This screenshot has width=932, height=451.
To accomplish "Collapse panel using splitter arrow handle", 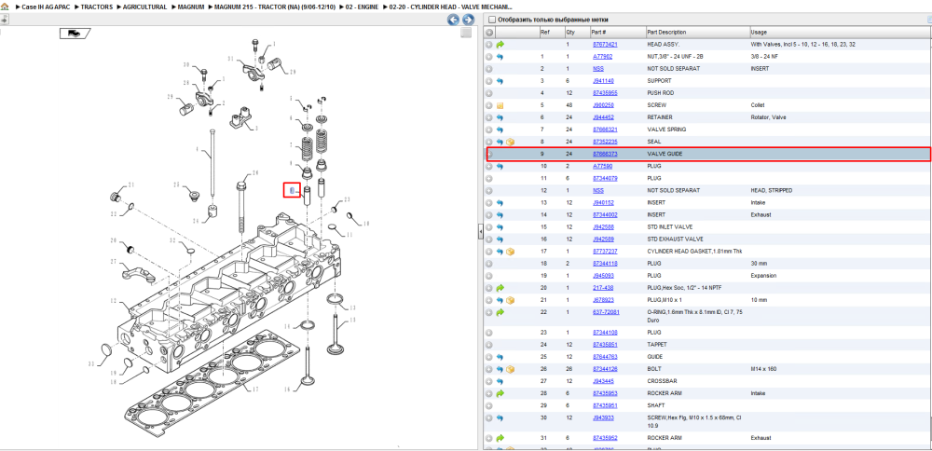I will pos(480,233).
